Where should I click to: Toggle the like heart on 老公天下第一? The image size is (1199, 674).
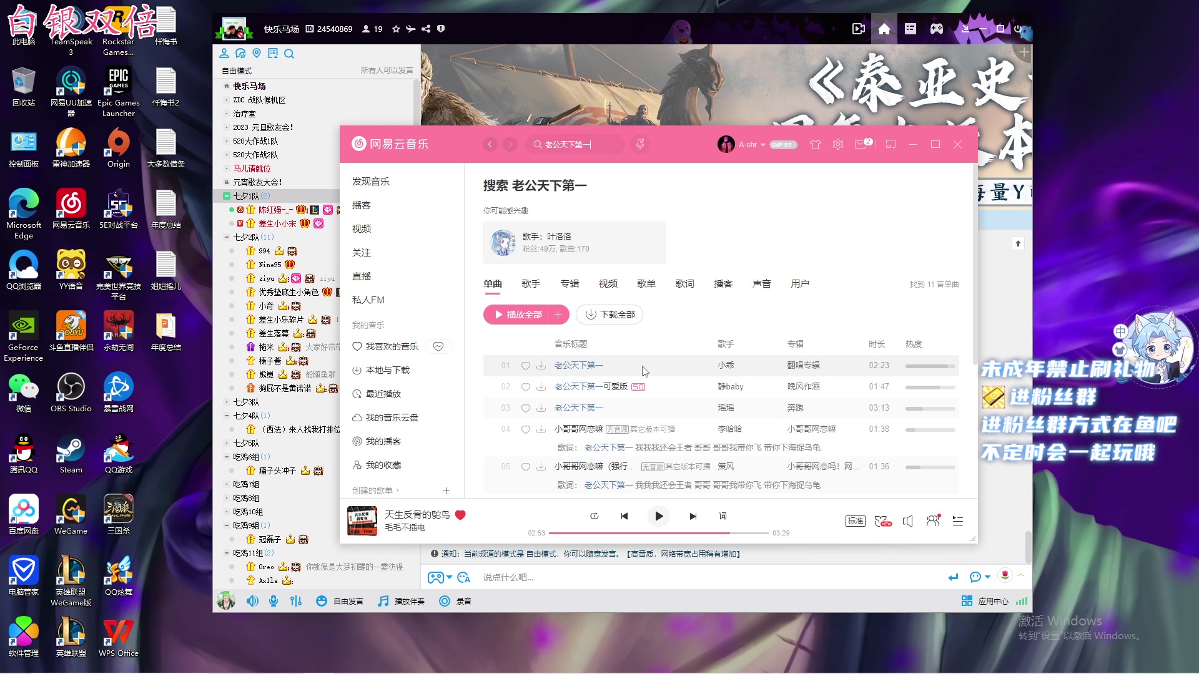[x=525, y=365]
